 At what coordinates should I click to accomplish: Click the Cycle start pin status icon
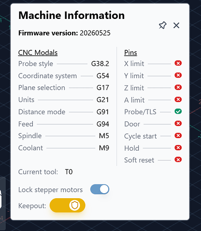(178, 135)
